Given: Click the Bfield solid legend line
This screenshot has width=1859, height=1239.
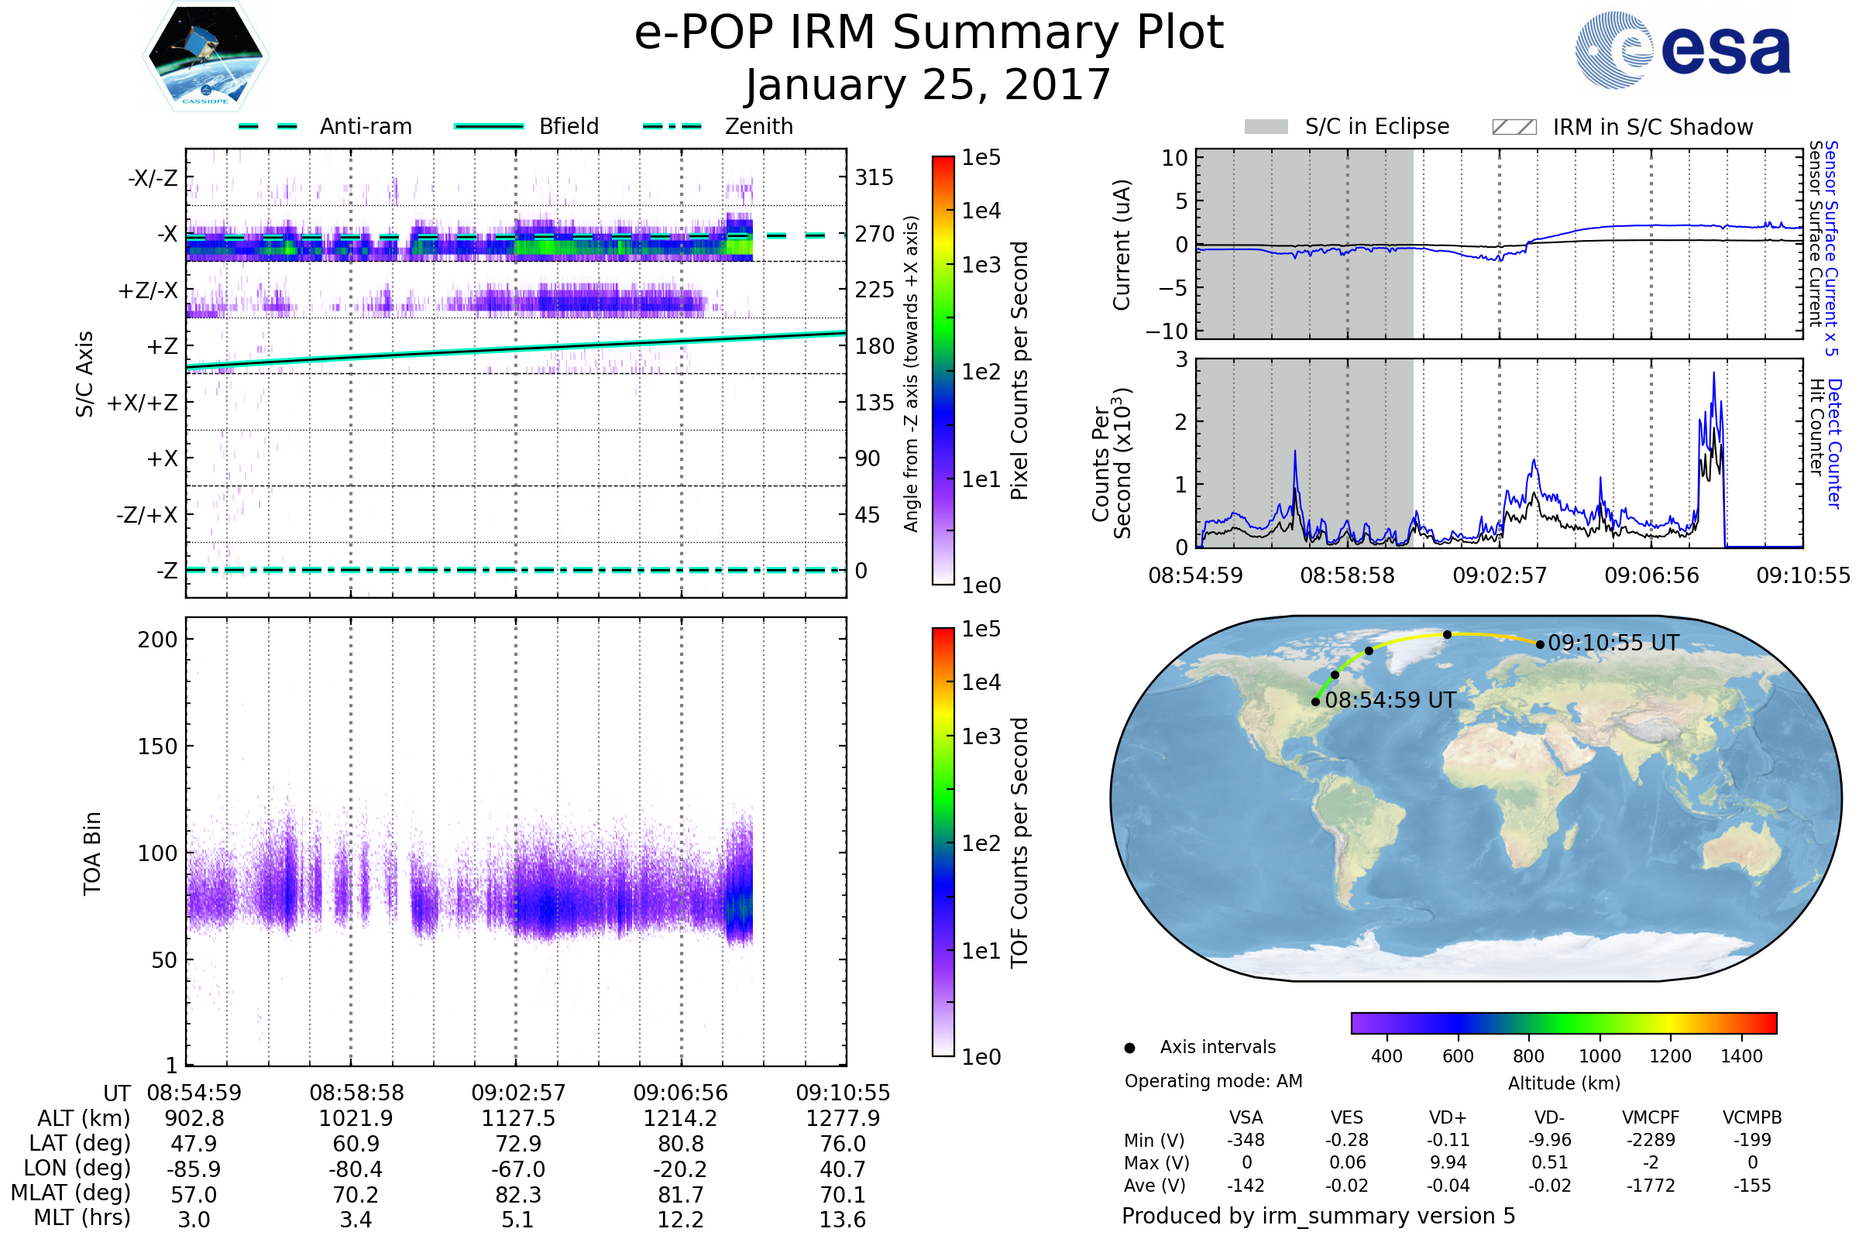Looking at the screenshot, I should (x=489, y=126).
